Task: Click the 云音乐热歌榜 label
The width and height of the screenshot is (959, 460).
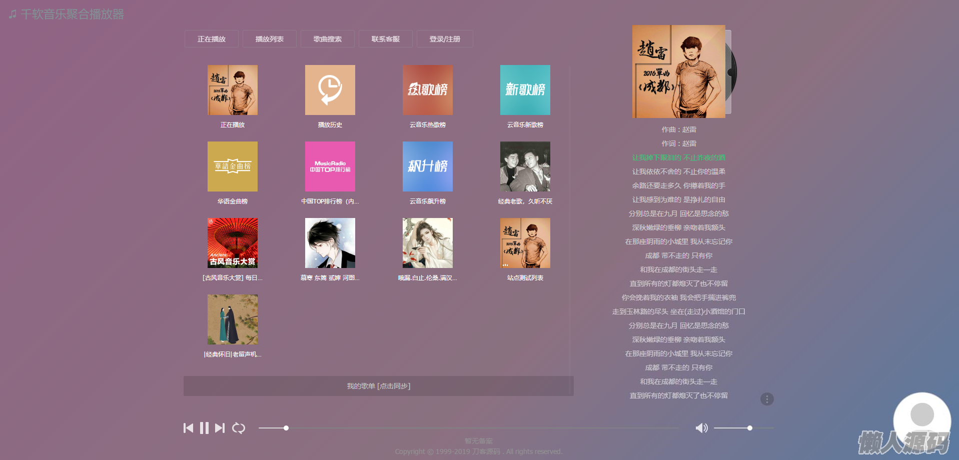Action: (x=428, y=125)
